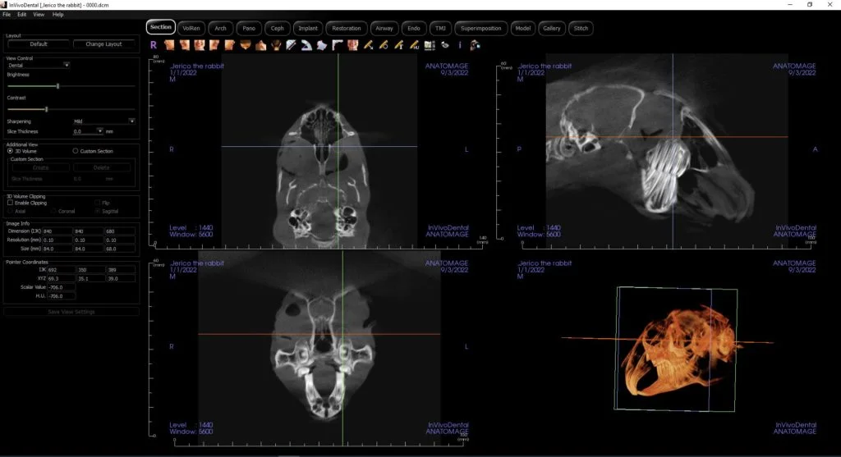Click the rightmost toolbar icon after info
Image resolution: width=841 pixels, height=457 pixels.
pyautogui.click(x=474, y=44)
